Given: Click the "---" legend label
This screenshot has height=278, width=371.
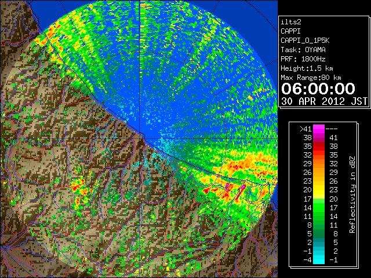Looking at the screenshot, I should pos(332,129).
